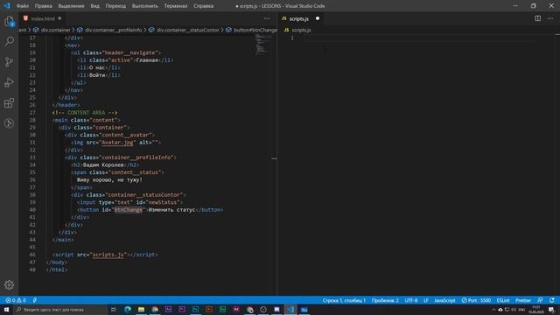The width and height of the screenshot is (560, 315).
Task: Click the errors and warnings count in status bar
Action: 16,300
